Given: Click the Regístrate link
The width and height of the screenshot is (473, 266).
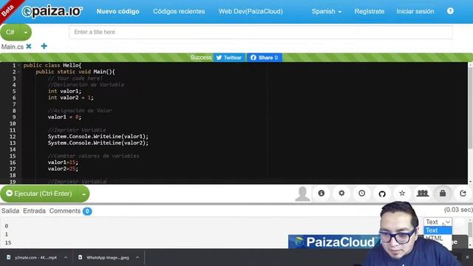Looking at the screenshot, I should (x=370, y=12).
